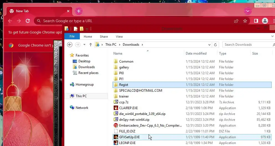Select the SPECIALCD@HOTMAIL.COM folder
Screen dimensions: 275x146
click(141, 90)
